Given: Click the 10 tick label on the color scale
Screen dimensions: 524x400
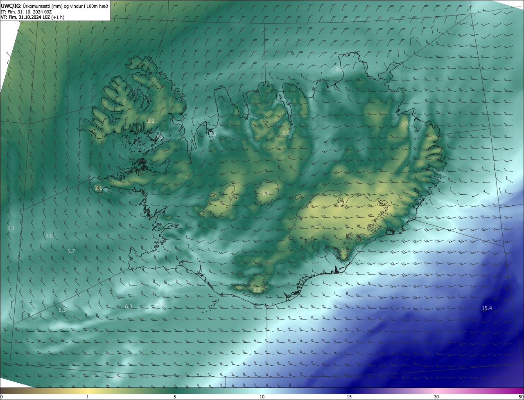Looking at the screenshot, I should (x=262, y=397).
